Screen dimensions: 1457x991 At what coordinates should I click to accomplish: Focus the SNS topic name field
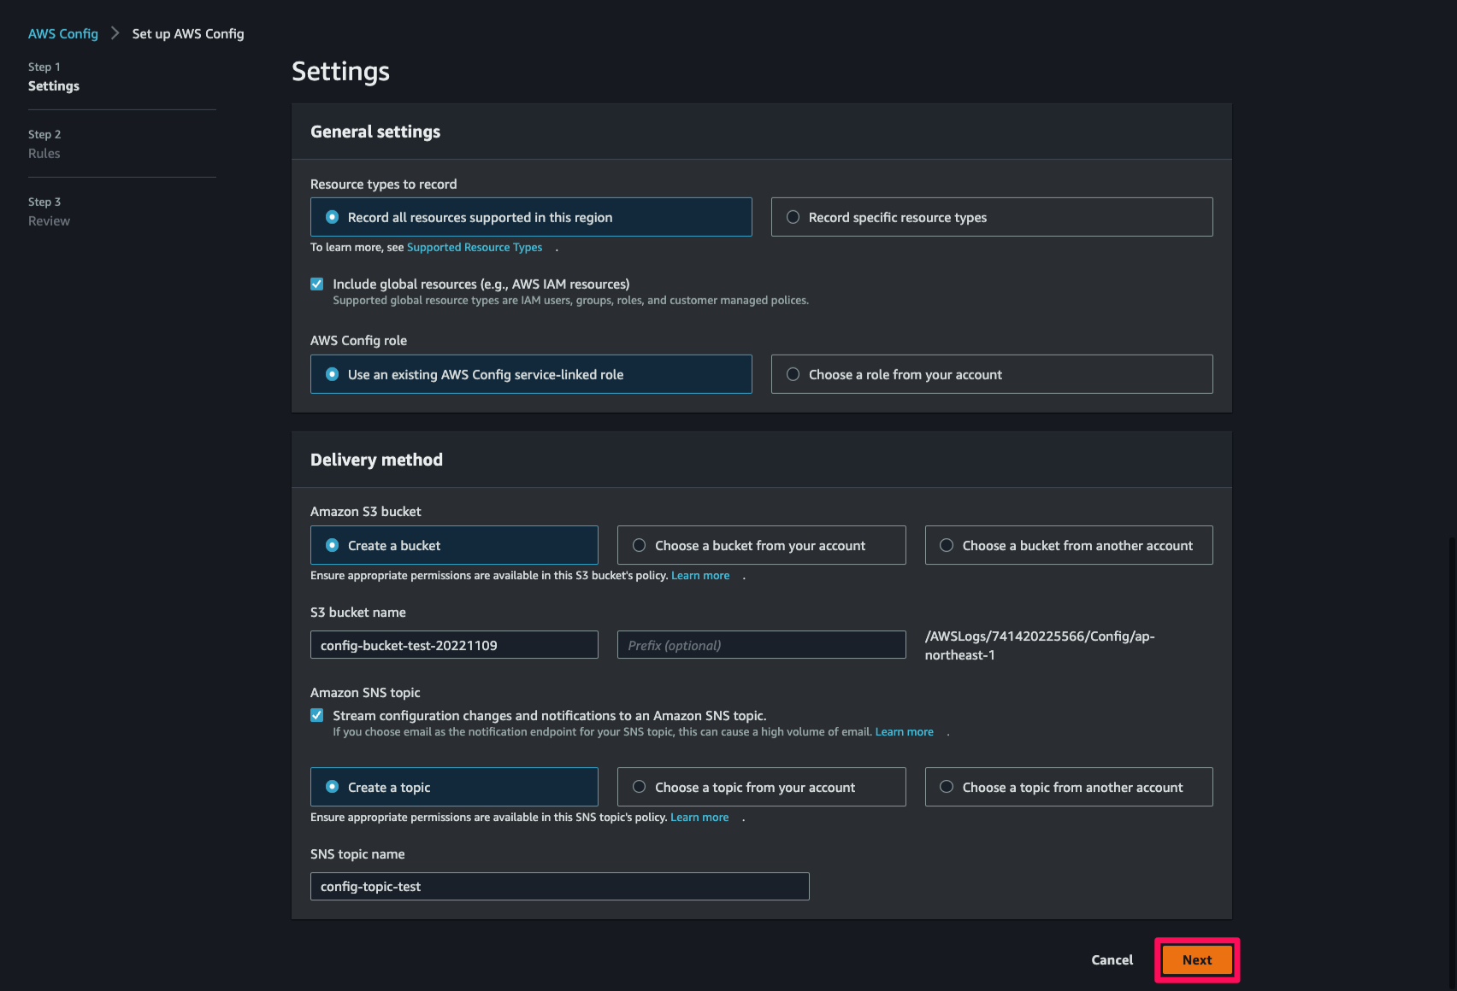tap(559, 887)
